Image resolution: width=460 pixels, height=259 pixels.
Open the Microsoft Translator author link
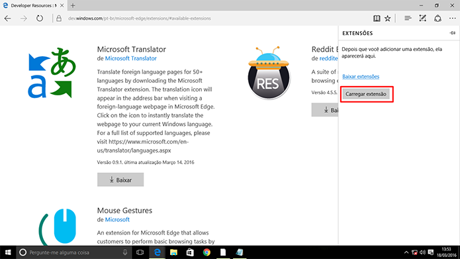[130, 58]
